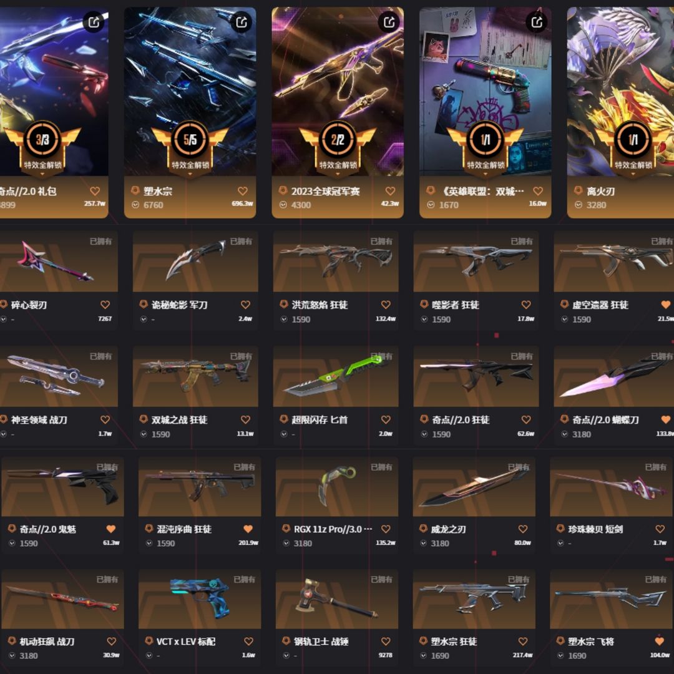Remove favorite on 奇点//2.0 鬼魅
The width and height of the screenshot is (674, 674).
(111, 529)
